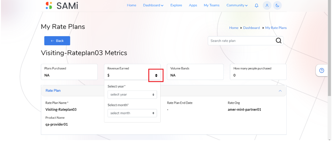
Task: Click the search magnifier icon
Action: 279,41
